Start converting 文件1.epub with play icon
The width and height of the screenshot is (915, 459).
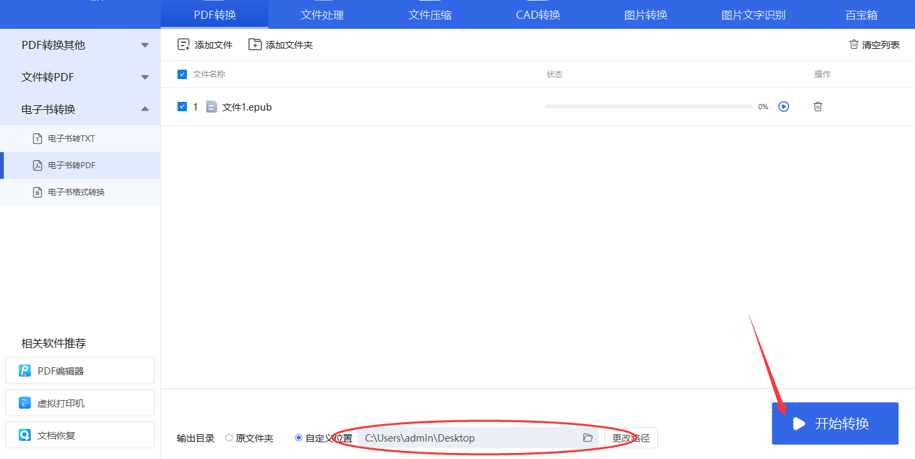784,107
